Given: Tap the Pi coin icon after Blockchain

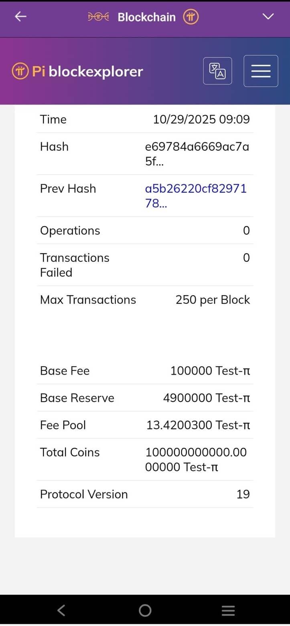Looking at the screenshot, I should 191,17.
